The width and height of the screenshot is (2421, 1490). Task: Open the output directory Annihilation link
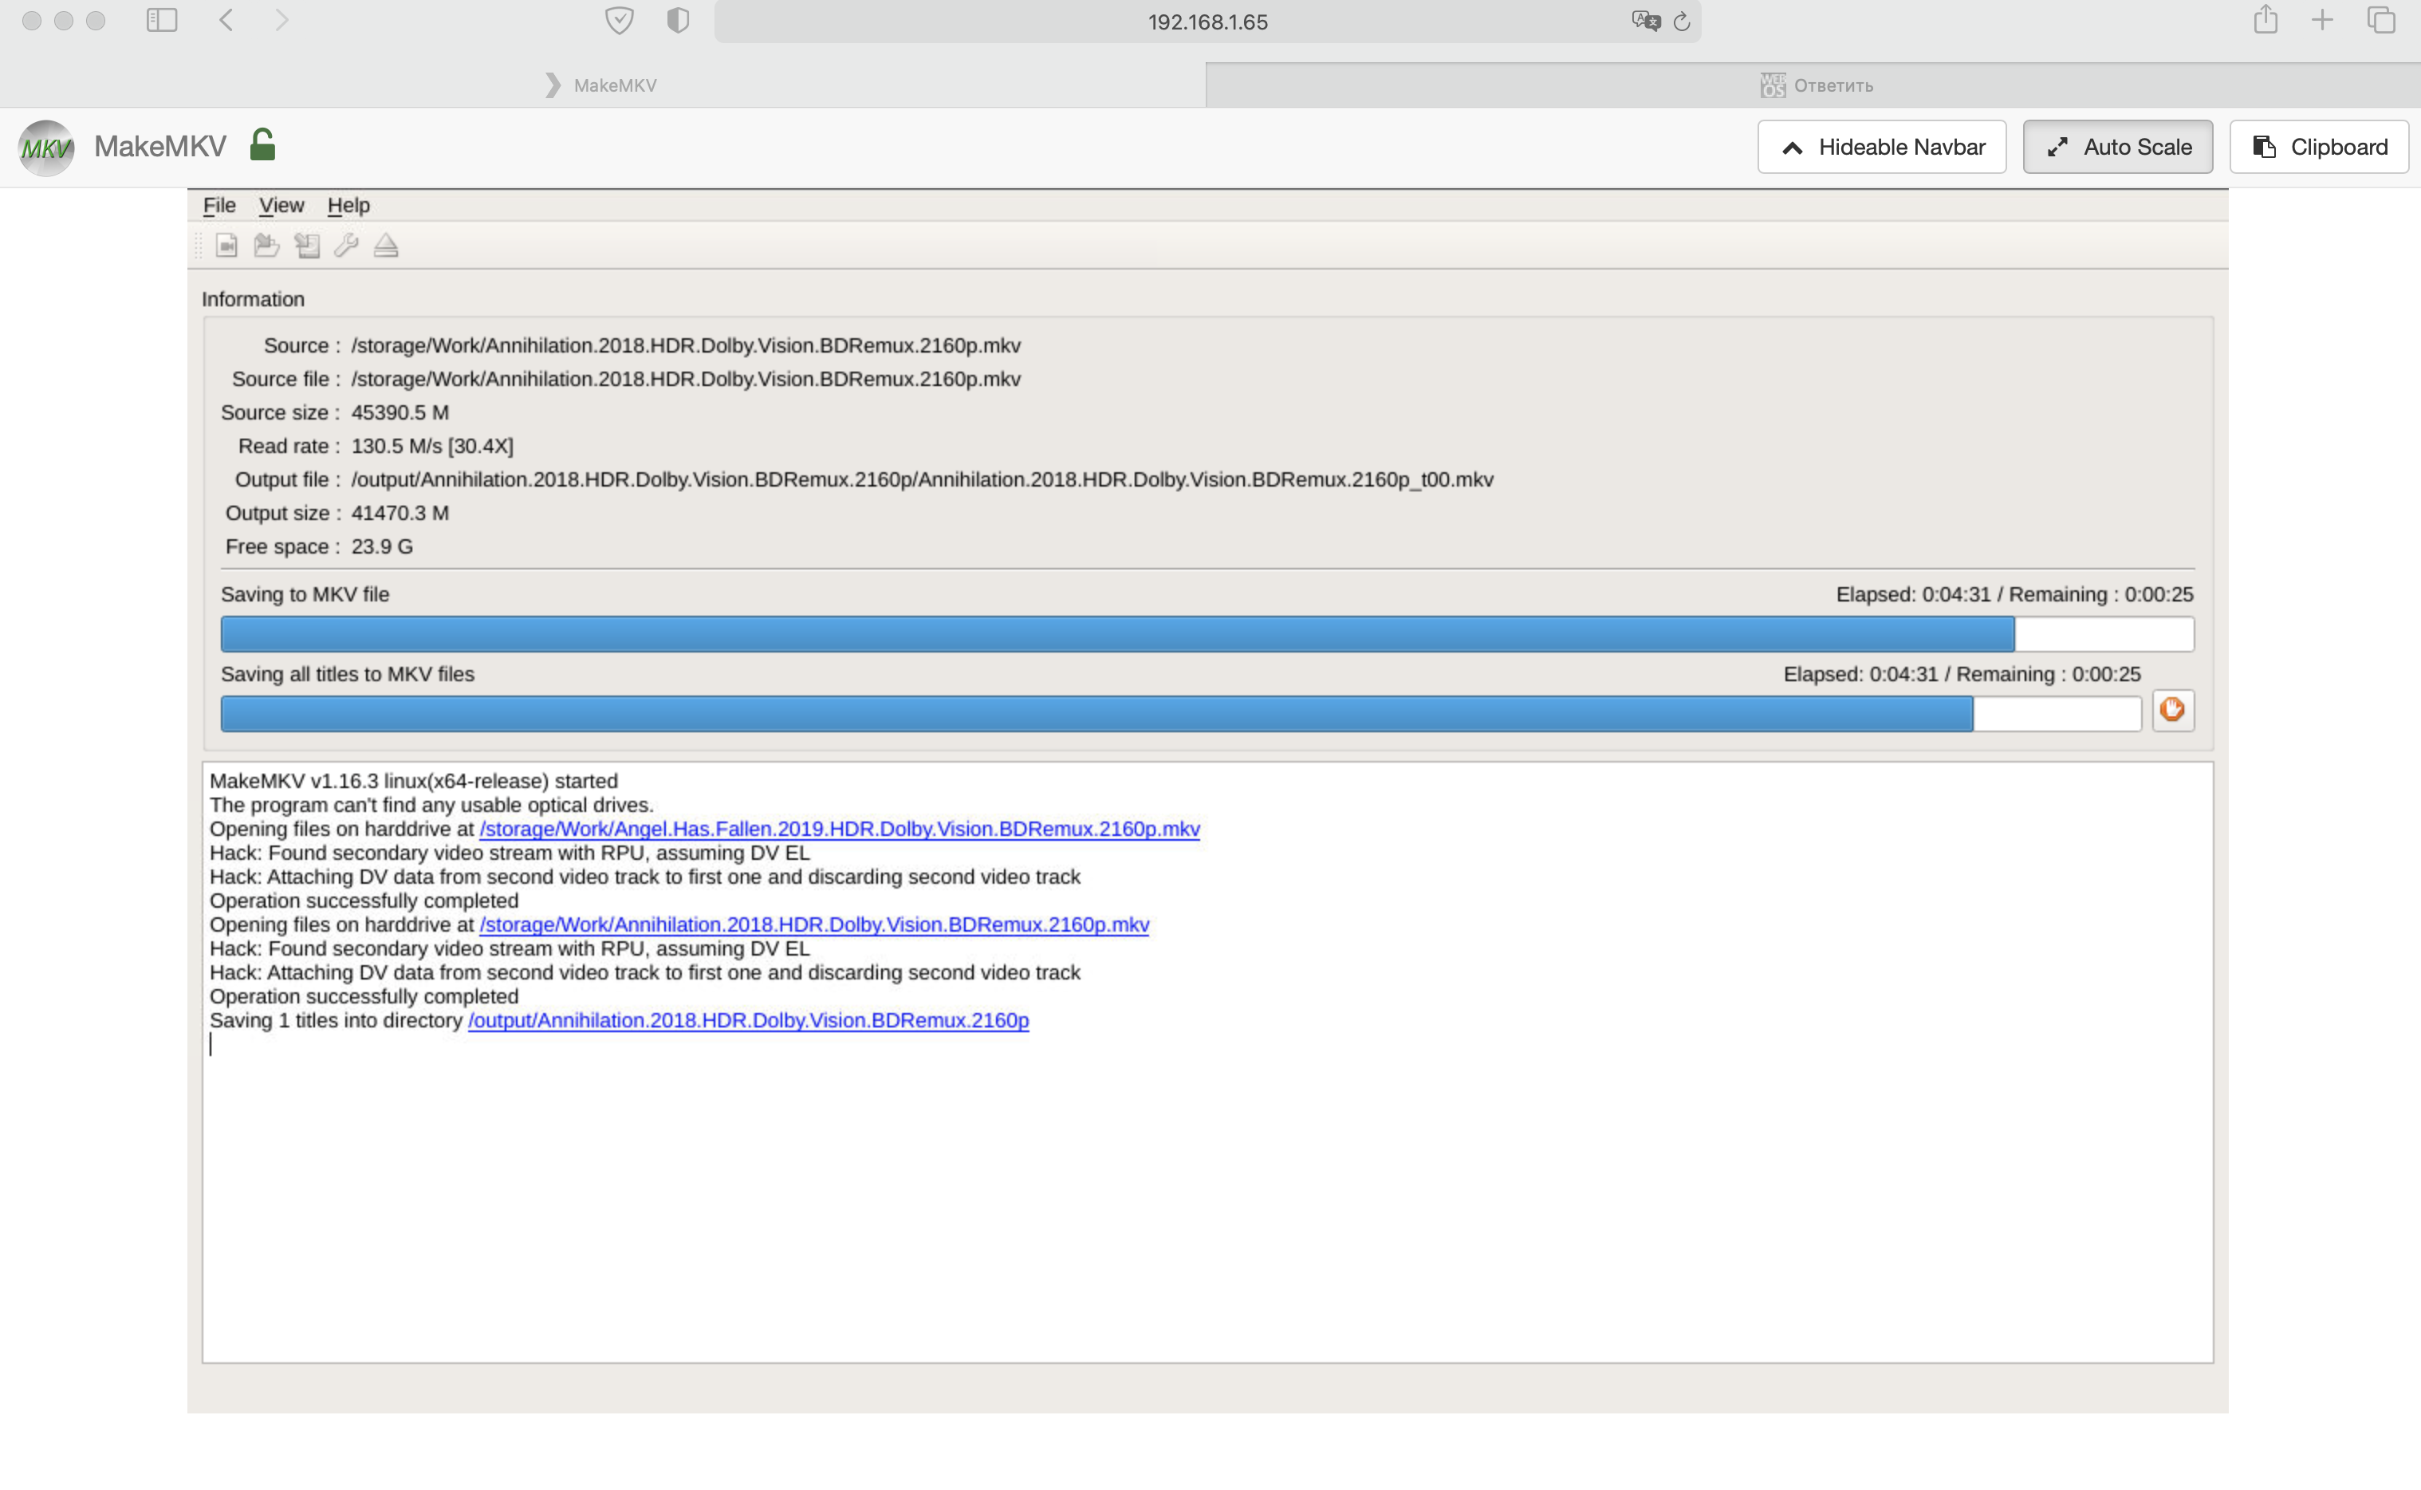click(749, 1020)
